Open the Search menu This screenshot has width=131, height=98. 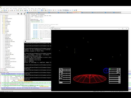coord(7,9)
